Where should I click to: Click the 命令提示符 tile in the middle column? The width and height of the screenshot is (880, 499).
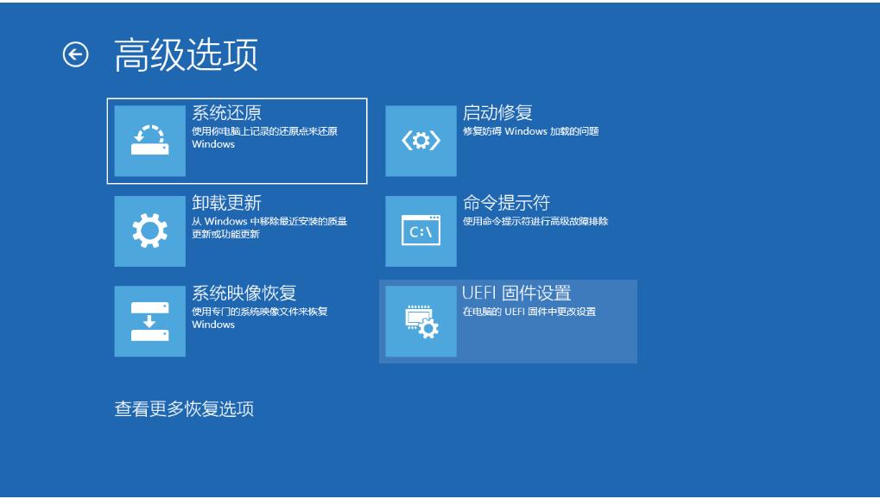point(510,231)
